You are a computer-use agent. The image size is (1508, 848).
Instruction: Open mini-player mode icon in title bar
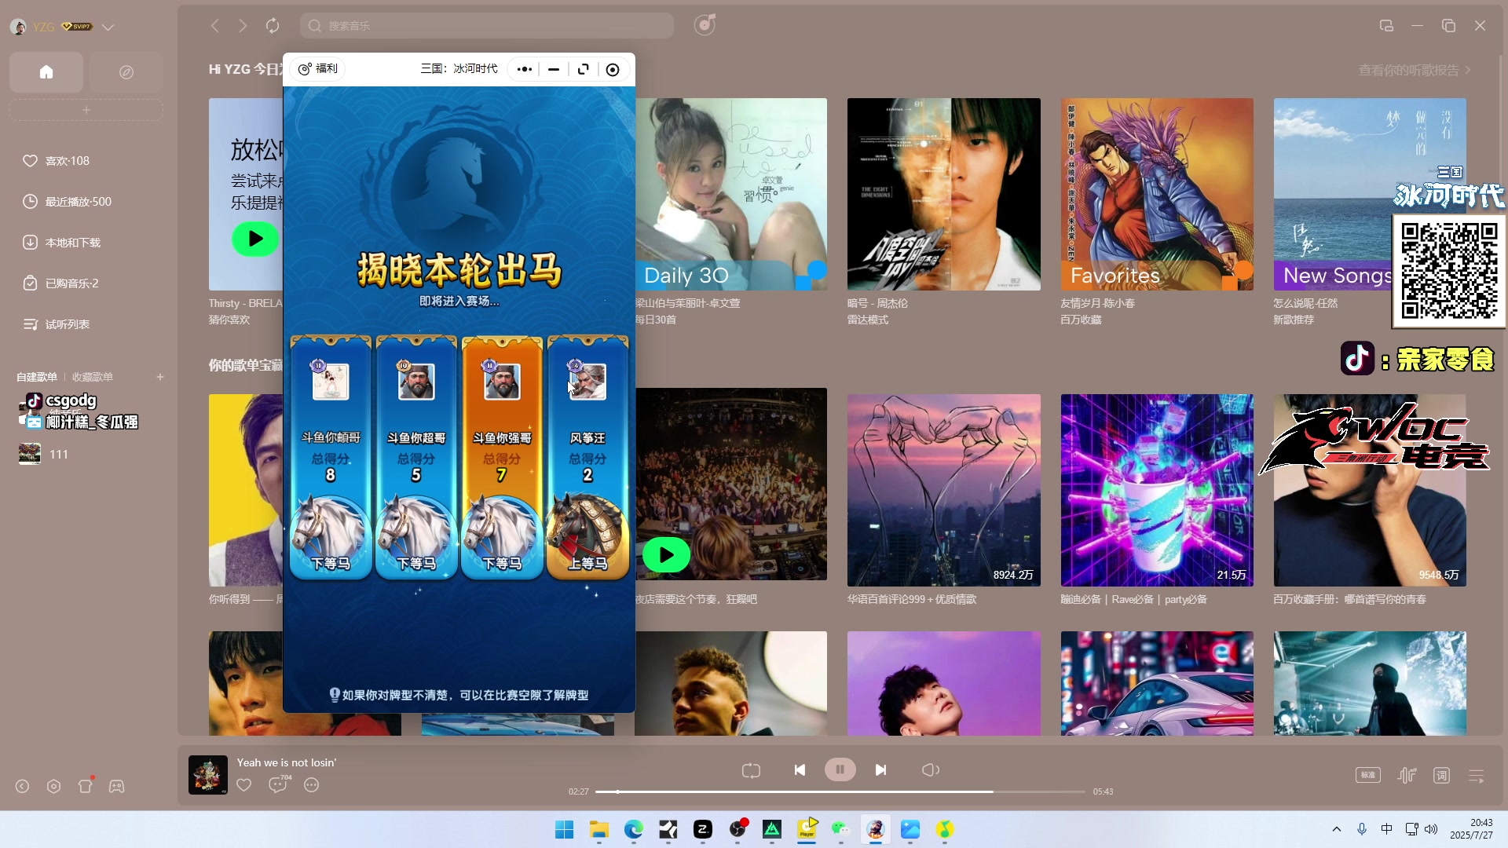(1386, 26)
